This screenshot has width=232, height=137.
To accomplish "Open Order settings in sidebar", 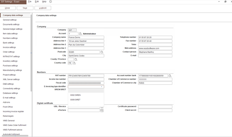I will tap(9, 52).
